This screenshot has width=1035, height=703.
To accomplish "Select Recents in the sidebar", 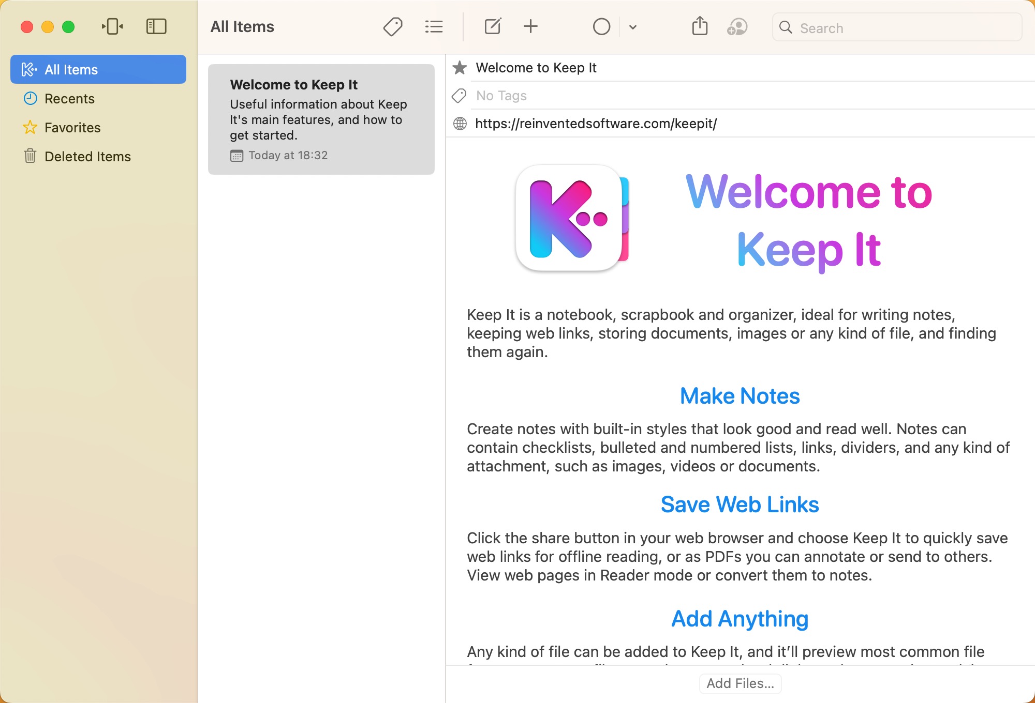I will (x=69, y=98).
